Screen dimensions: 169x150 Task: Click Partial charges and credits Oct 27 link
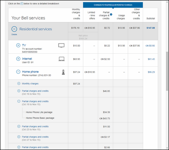[35, 137]
